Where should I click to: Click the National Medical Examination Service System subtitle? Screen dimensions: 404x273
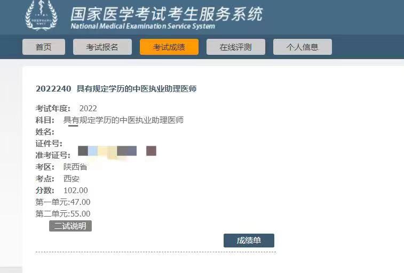coord(142,26)
